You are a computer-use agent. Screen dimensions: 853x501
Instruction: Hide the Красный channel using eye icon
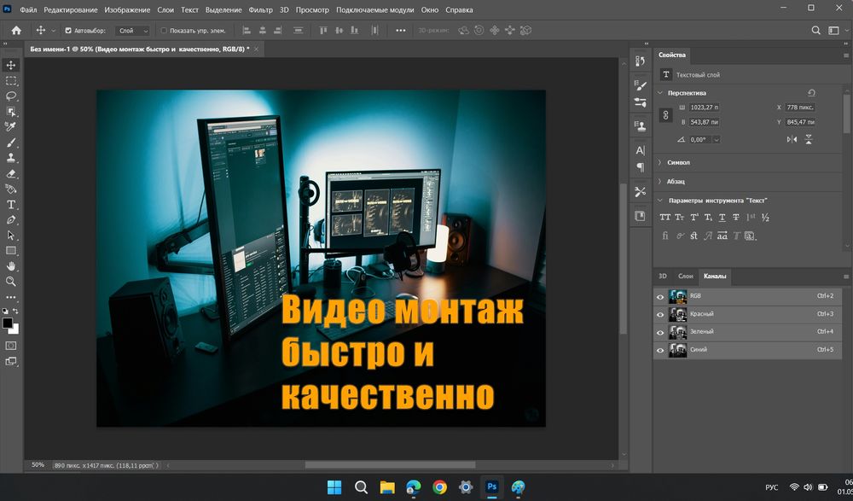[660, 314]
